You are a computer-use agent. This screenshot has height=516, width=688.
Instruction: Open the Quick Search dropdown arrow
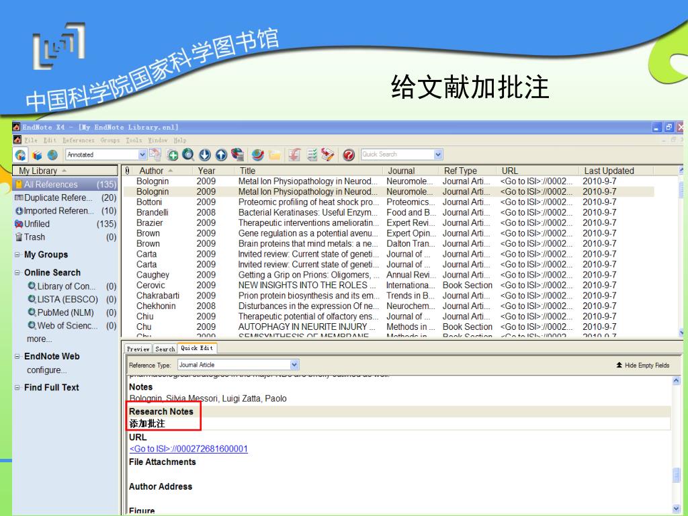point(438,155)
